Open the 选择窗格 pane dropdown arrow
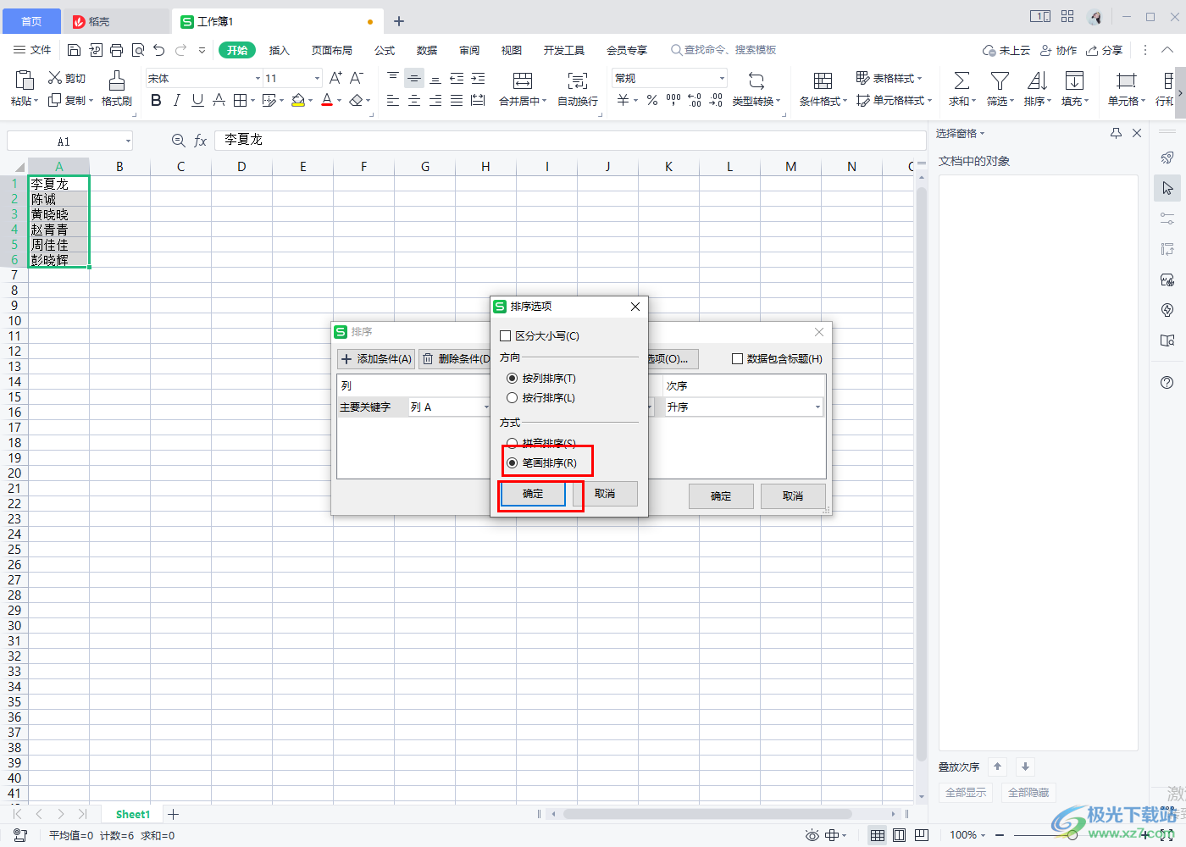 (x=983, y=134)
